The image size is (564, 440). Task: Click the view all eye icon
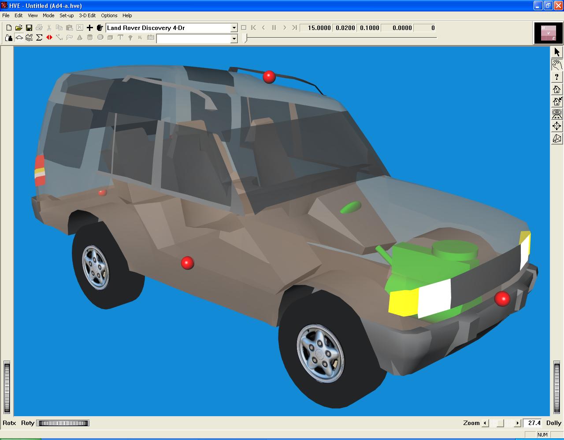coord(557,114)
